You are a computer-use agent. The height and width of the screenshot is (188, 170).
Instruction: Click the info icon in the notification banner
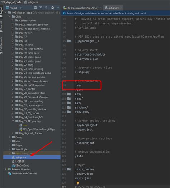pos(64,13)
